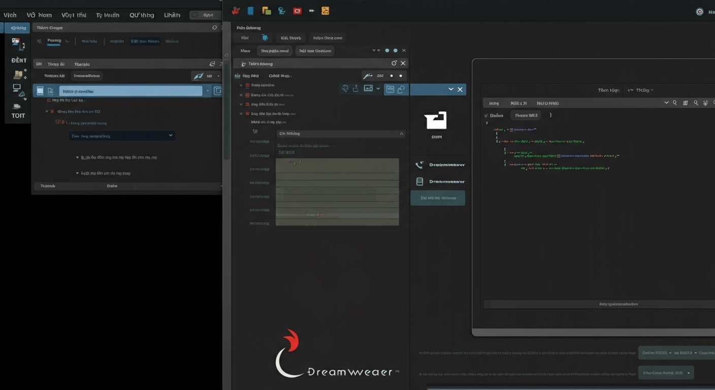Screen dimensions: 715x390
Task: Select the highlighted blue tab atop the left sidebar
Action: (x=17, y=28)
